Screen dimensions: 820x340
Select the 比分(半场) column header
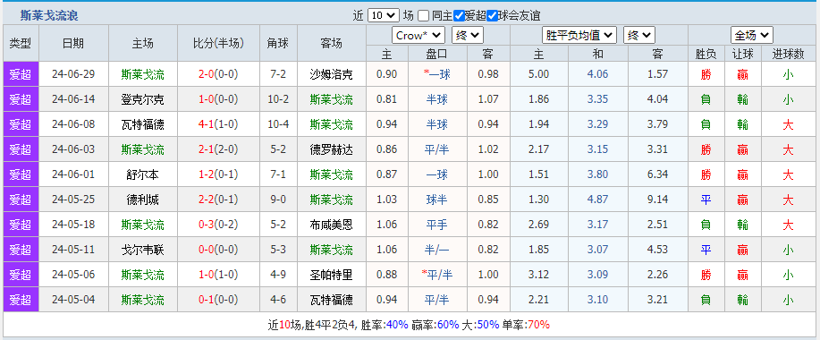tap(218, 44)
